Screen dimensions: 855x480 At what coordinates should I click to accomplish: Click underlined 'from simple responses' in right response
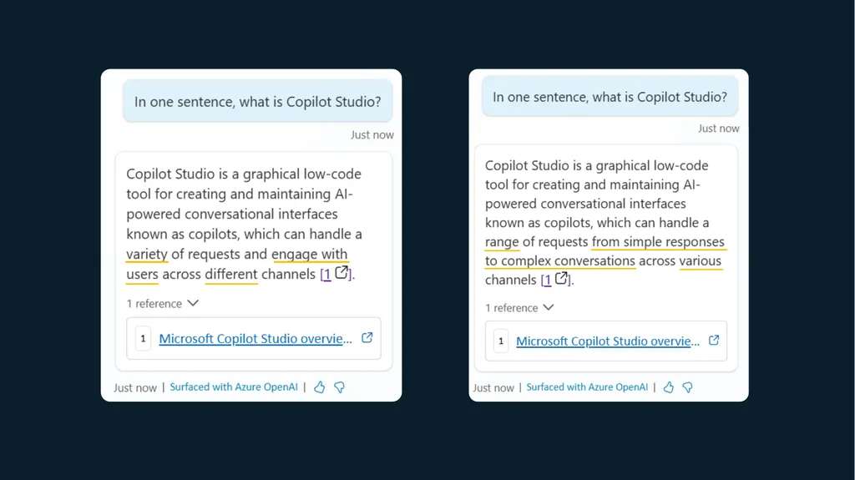click(658, 241)
